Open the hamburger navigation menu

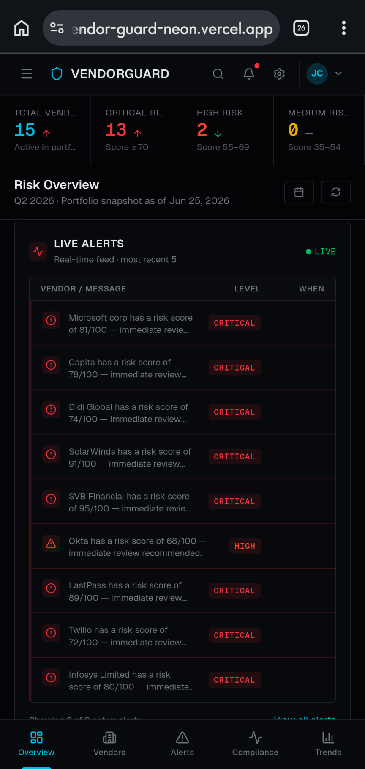27,74
